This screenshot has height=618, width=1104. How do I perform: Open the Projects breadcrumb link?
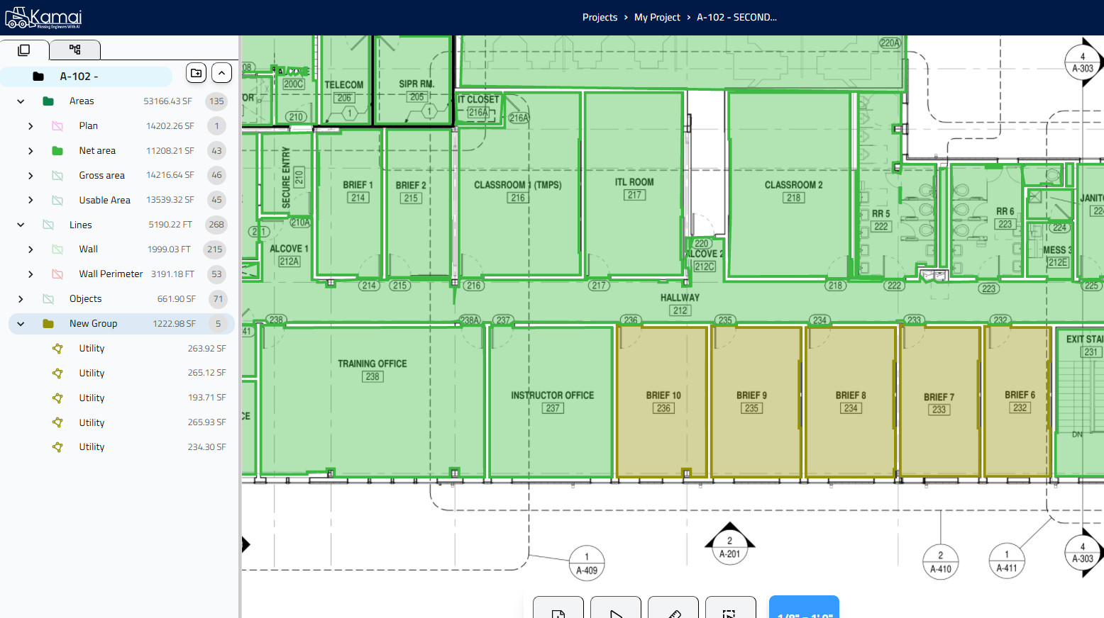click(x=600, y=18)
